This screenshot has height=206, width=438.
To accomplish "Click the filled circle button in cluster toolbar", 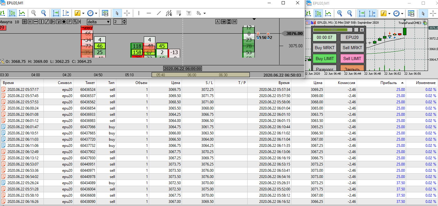I will tap(64, 22).
